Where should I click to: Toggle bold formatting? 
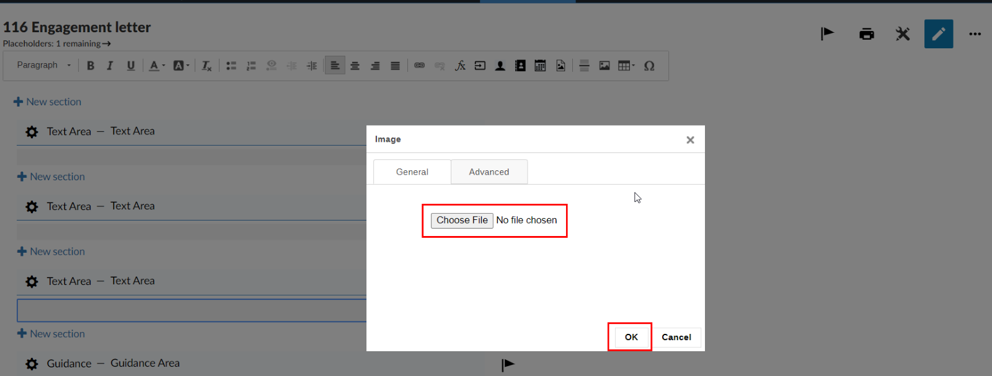coord(91,66)
